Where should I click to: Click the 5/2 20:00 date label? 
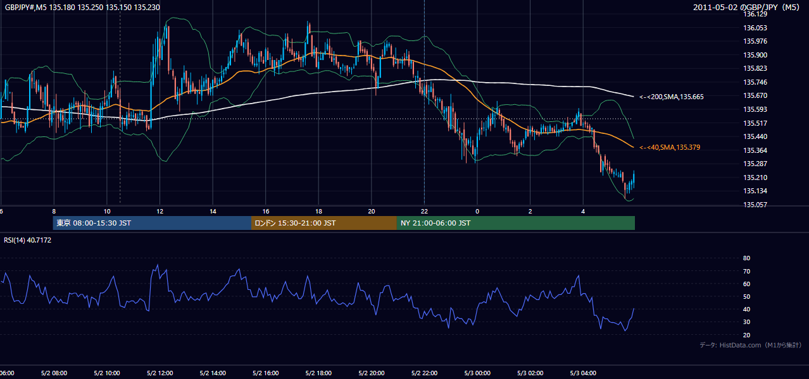pos(372,373)
